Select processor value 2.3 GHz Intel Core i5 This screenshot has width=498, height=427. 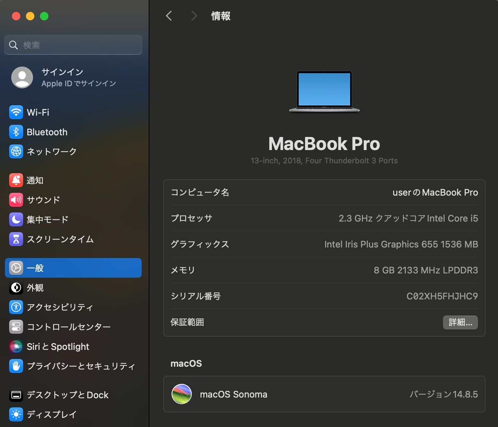click(408, 218)
